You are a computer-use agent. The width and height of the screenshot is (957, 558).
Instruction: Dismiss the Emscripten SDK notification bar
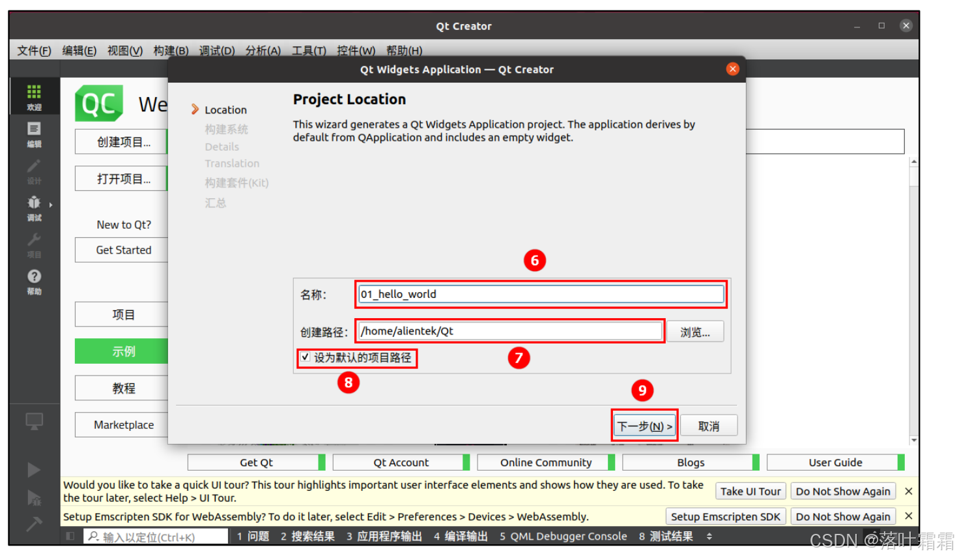tap(908, 516)
